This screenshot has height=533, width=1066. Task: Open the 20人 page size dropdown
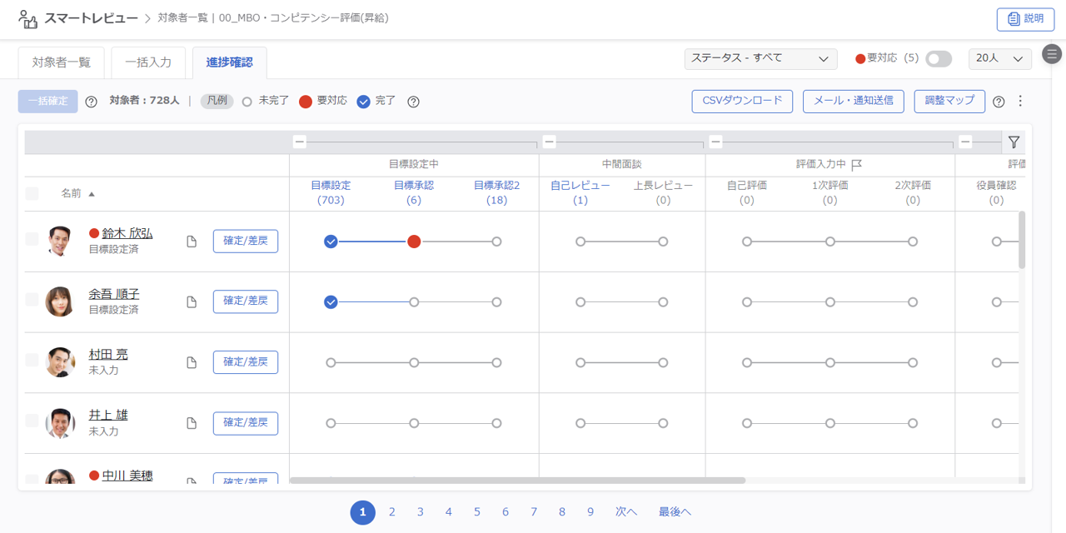[x=999, y=58]
